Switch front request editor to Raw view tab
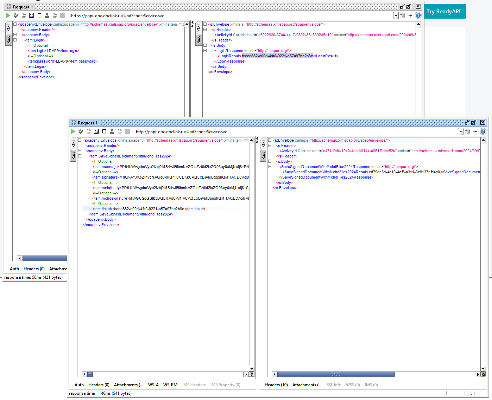 pos(74,155)
